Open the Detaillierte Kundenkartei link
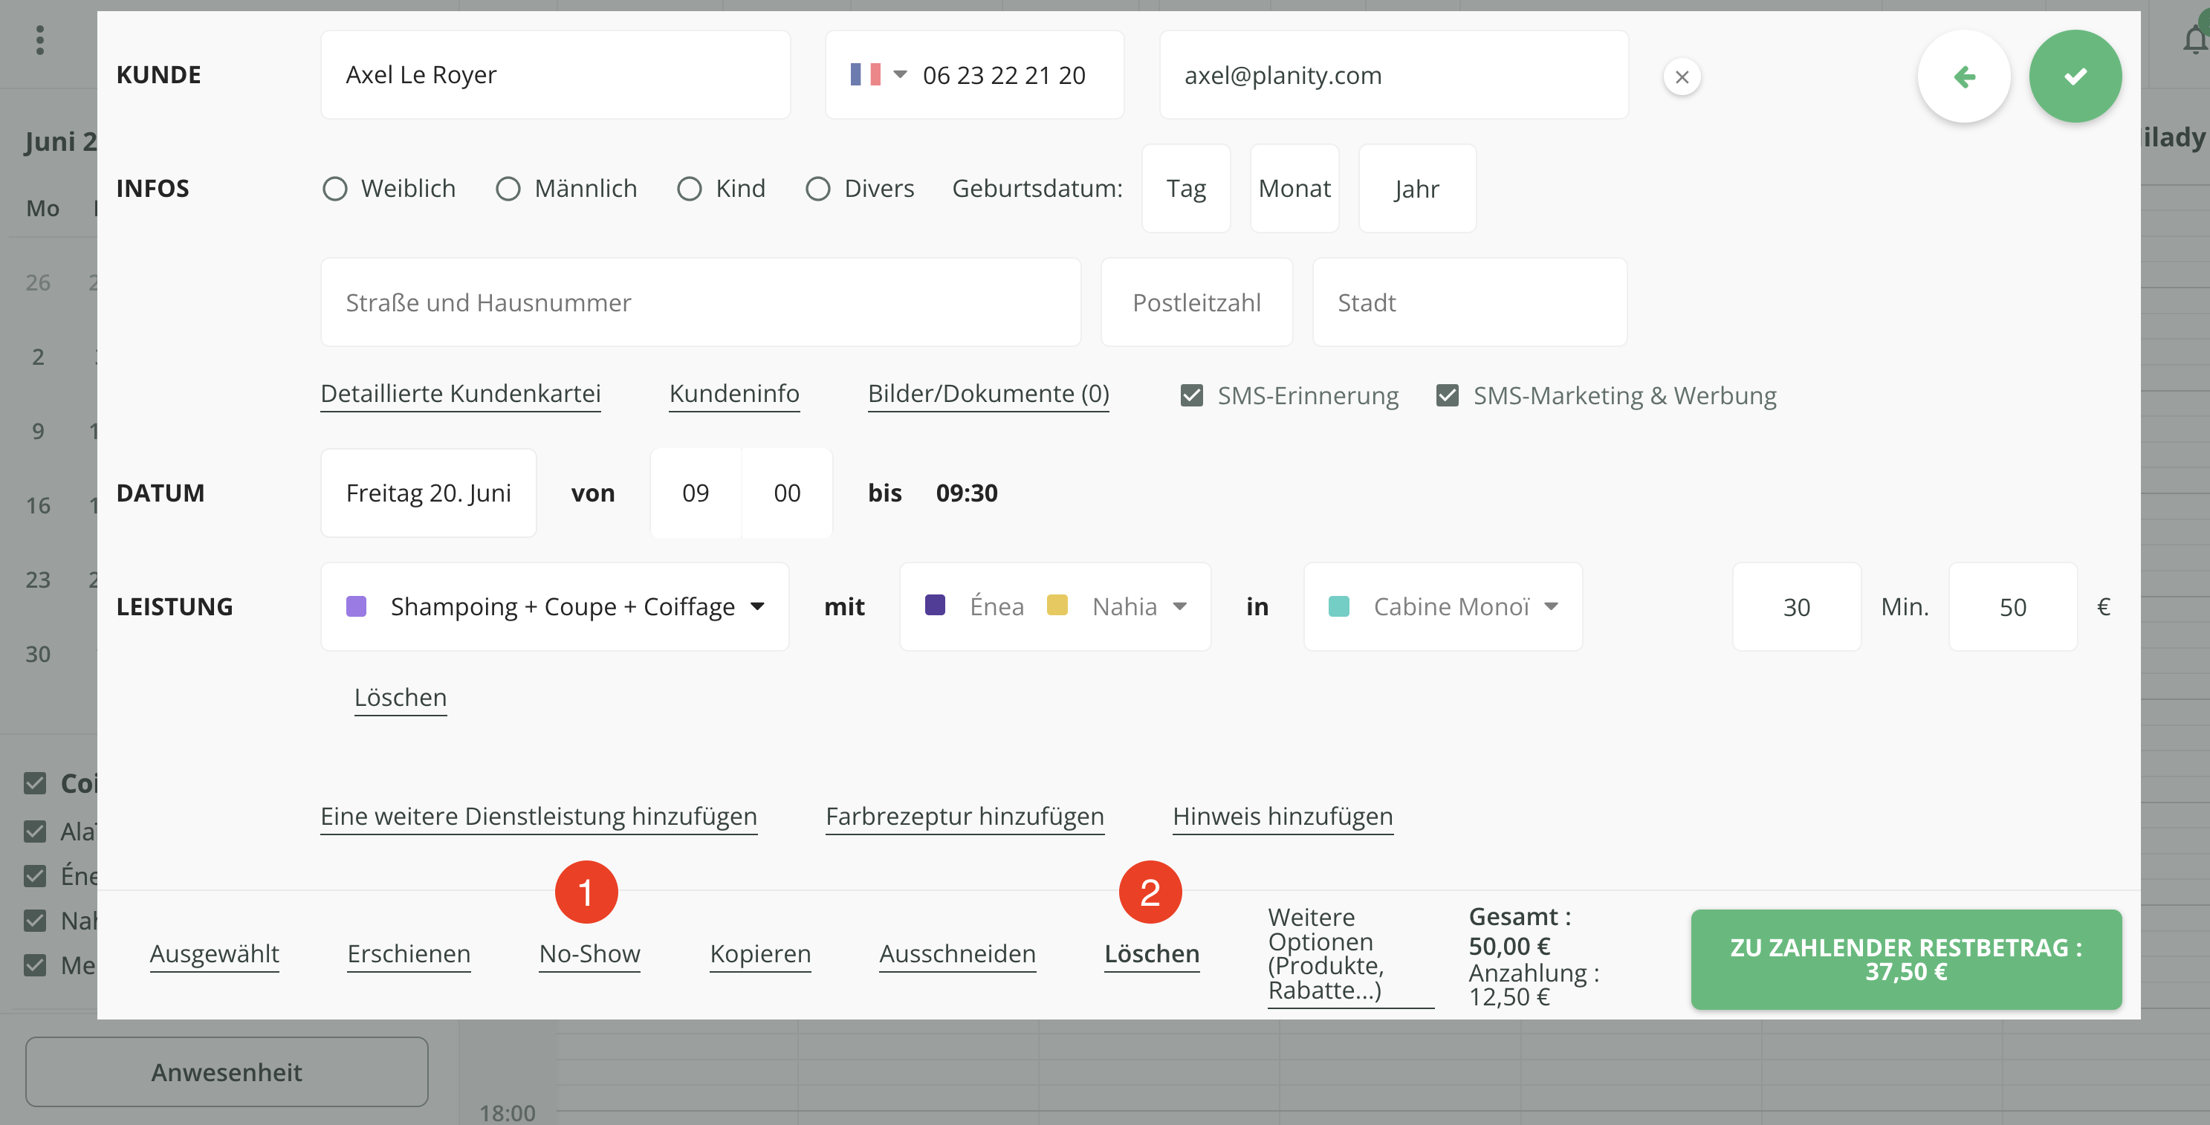 [x=460, y=393]
